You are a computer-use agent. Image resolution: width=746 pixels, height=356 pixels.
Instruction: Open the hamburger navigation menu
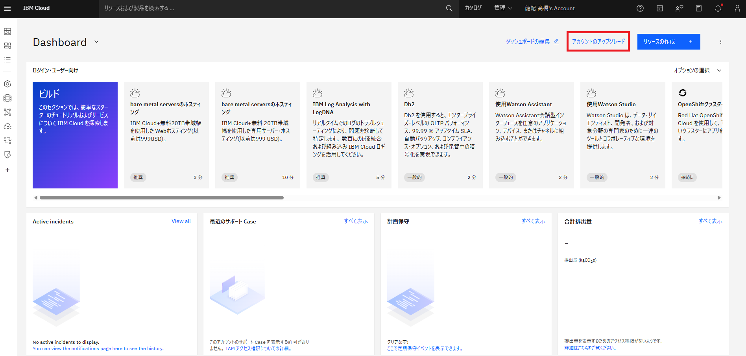pyautogui.click(x=7, y=8)
